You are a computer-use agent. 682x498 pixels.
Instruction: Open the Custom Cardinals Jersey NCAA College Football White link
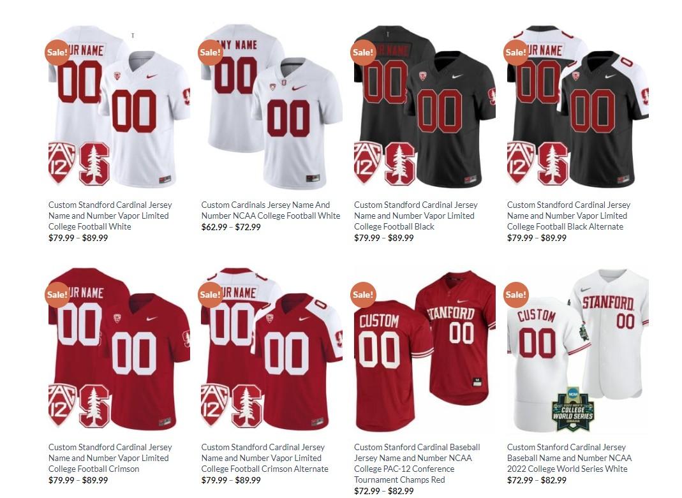(x=271, y=210)
